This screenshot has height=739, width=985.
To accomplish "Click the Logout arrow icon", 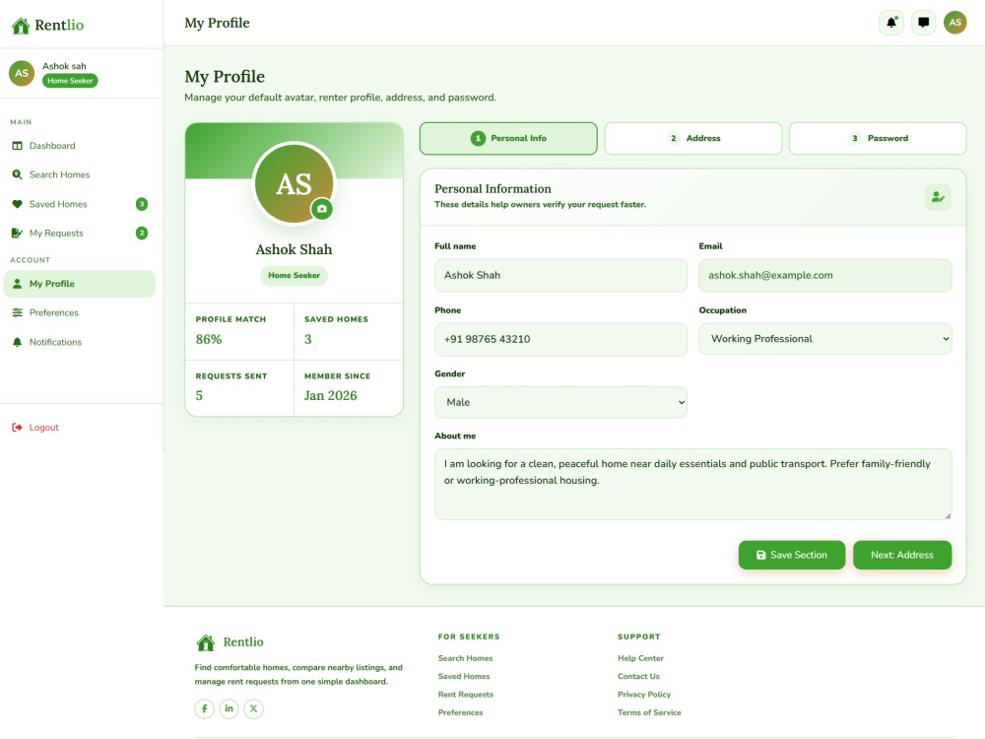I will click(17, 428).
